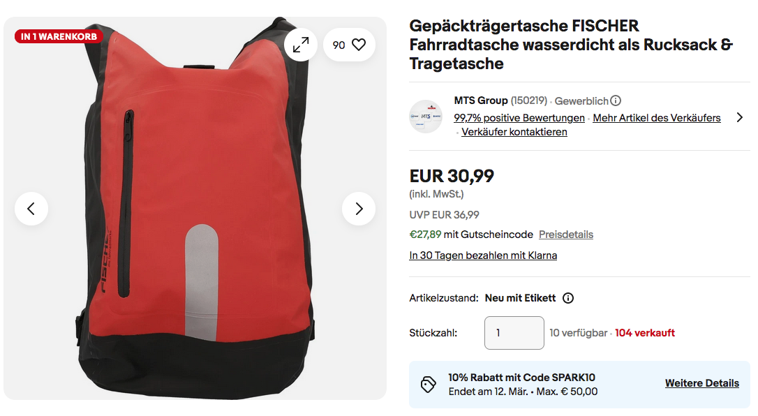Open Mehr Artikel des Verkäufers link

click(657, 118)
